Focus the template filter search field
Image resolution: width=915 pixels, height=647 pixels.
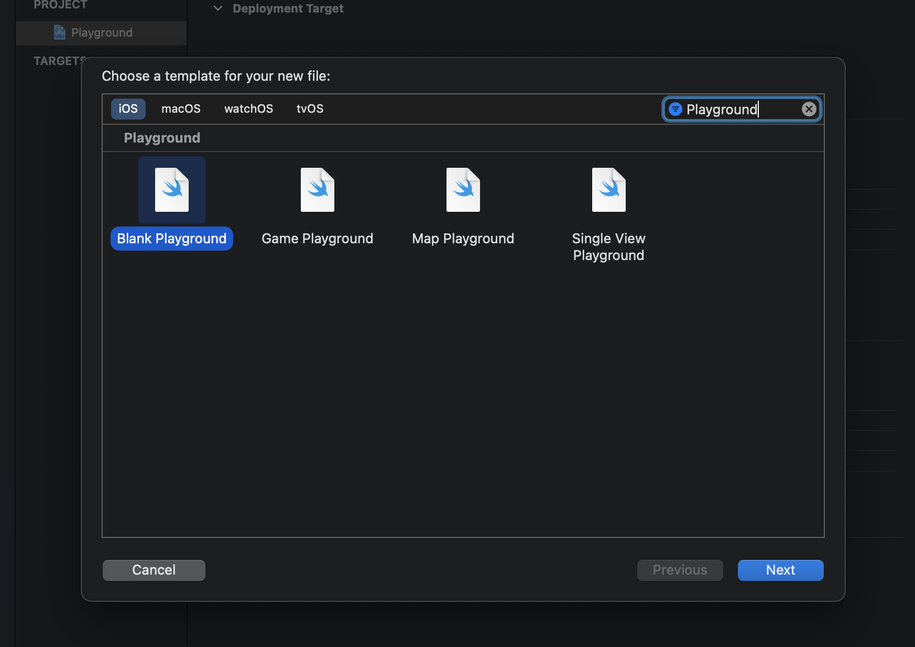coord(742,109)
